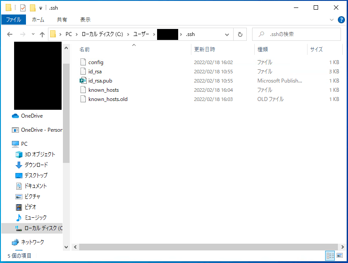Expand the ribbon with the chevron
The image size is (348, 263).
332,20
